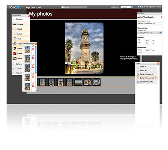Select the Flash component icon
Viewport: 168px width, 150px height.
(15, 53)
